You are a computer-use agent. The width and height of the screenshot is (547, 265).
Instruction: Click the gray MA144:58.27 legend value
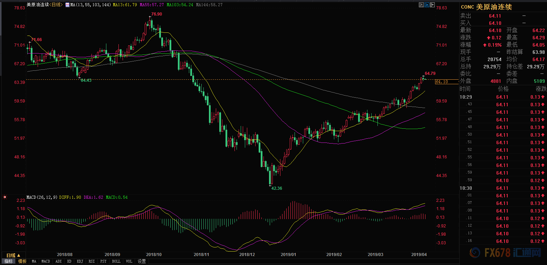click(209, 5)
